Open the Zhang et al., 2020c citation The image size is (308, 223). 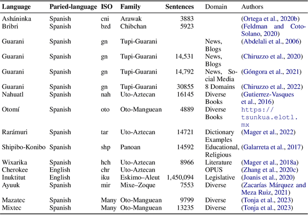click(x=269, y=170)
